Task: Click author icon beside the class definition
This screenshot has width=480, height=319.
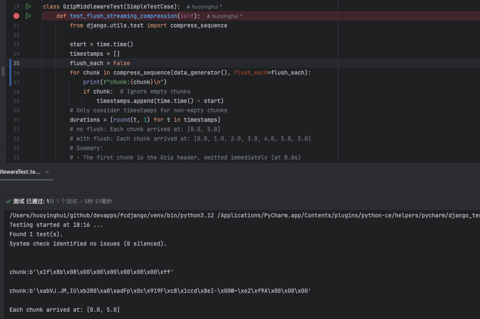Action: pos(188,7)
